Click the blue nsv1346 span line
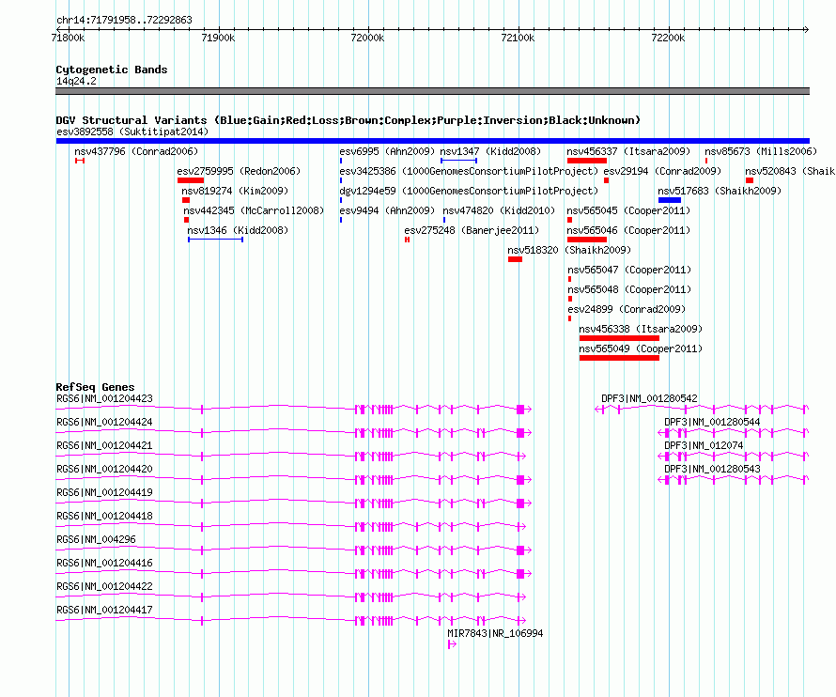836x697 pixels. coord(215,240)
